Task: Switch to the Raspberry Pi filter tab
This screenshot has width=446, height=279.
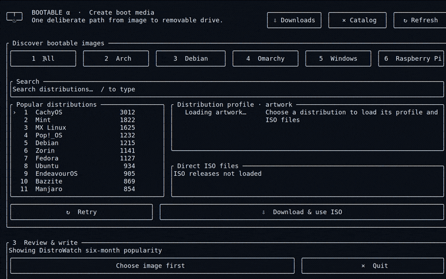Action: (x=411, y=59)
